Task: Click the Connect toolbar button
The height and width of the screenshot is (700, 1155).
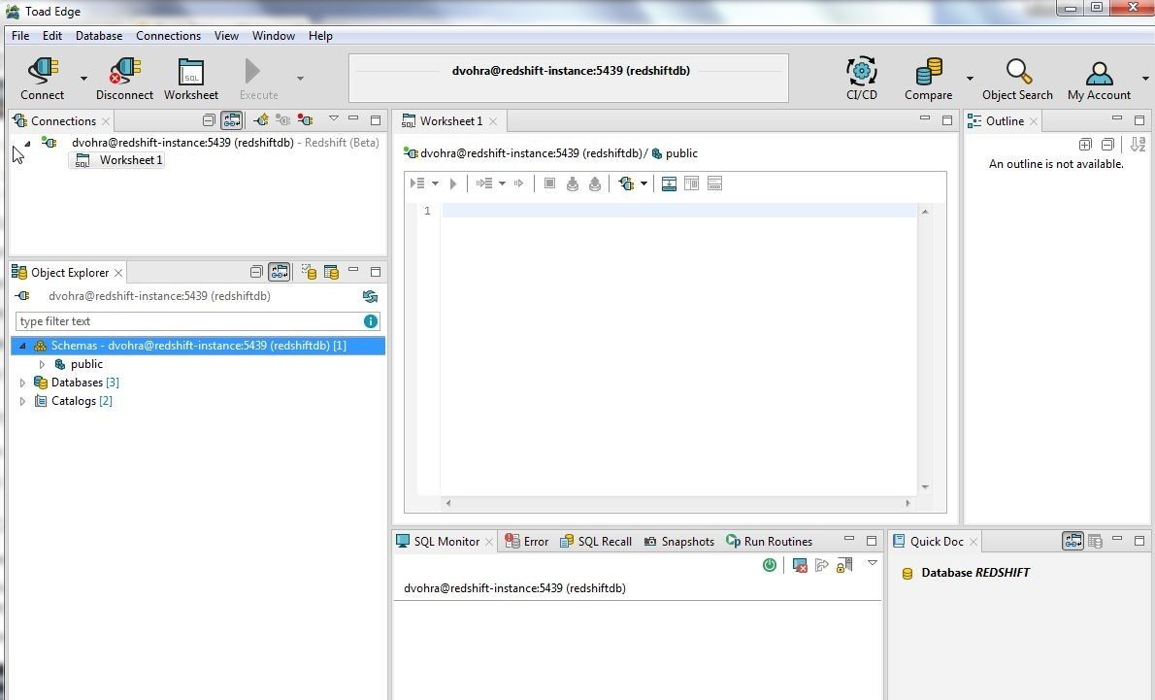Action: tap(42, 79)
